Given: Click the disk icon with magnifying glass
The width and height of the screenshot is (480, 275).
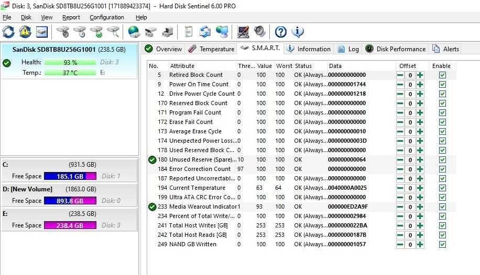Looking at the screenshot, I should point(113,32).
